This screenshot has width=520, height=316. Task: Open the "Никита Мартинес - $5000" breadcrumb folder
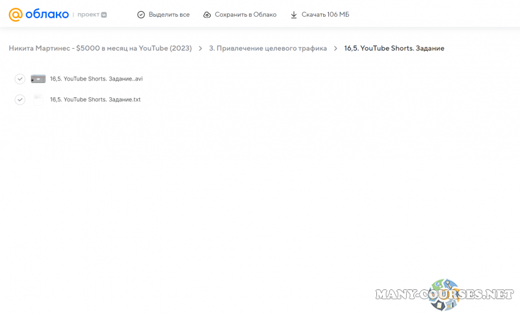tap(100, 48)
